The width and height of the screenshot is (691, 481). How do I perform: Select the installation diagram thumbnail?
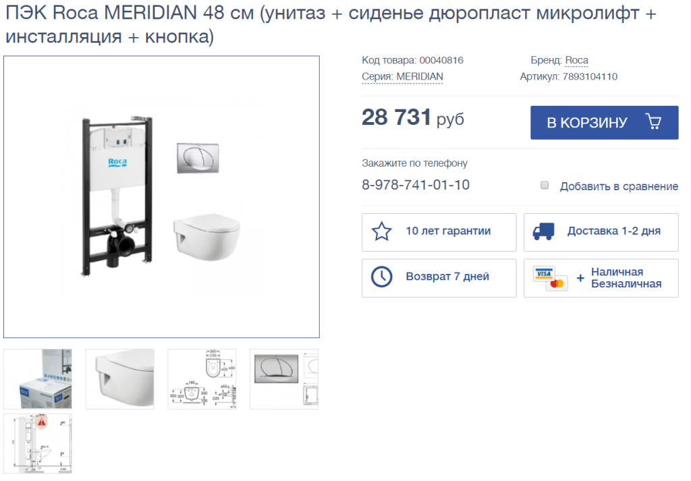(38, 444)
